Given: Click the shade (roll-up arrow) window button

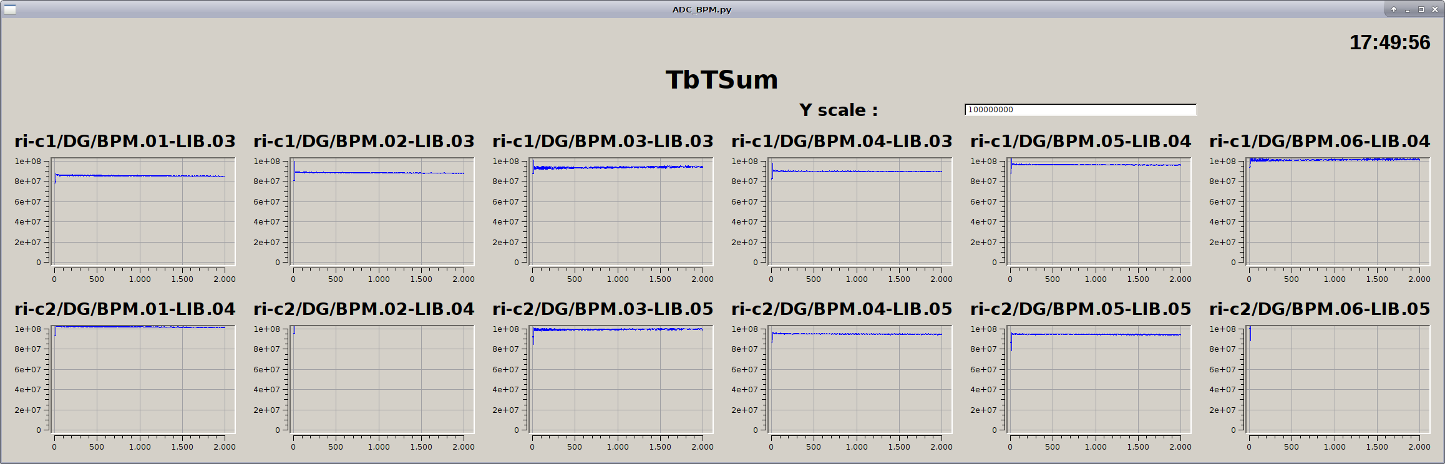Looking at the screenshot, I should [x=1394, y=9].
